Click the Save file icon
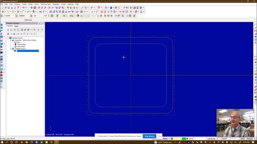 pyautogui.click(x=9, y=8)
